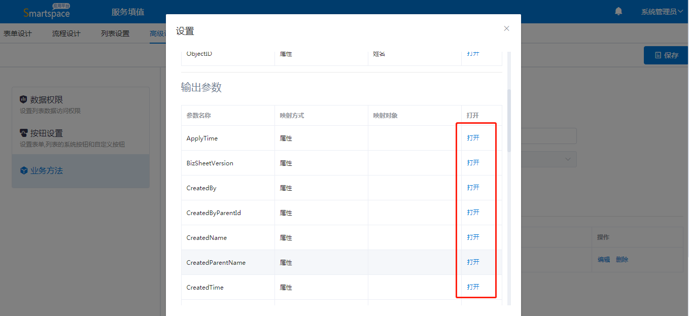Switch to the 流程设计 tab
The height and width of the screenshot is (316, 689).
pos(66,33)
